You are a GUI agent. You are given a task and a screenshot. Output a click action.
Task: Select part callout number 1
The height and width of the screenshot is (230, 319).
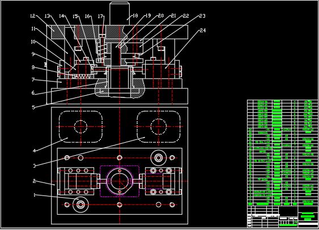pyautogui.click(x=35, y=195)
